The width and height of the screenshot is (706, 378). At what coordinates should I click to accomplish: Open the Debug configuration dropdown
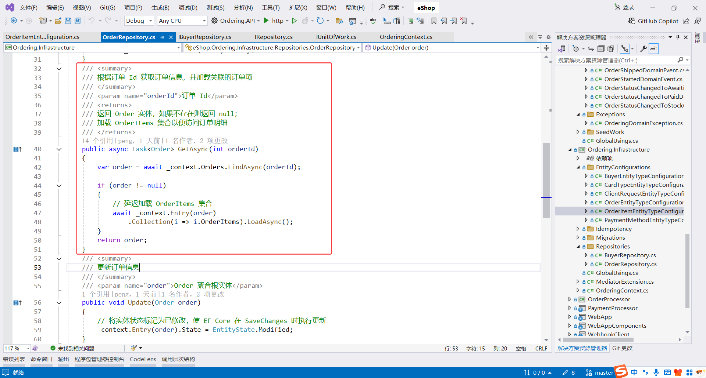click(x=139, y=21)
